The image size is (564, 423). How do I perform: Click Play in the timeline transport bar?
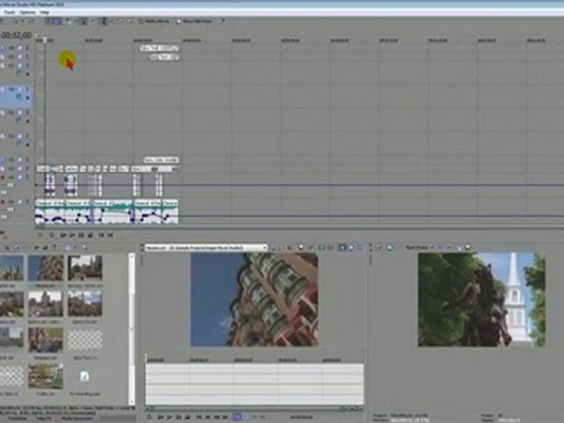tap(72, 235)
